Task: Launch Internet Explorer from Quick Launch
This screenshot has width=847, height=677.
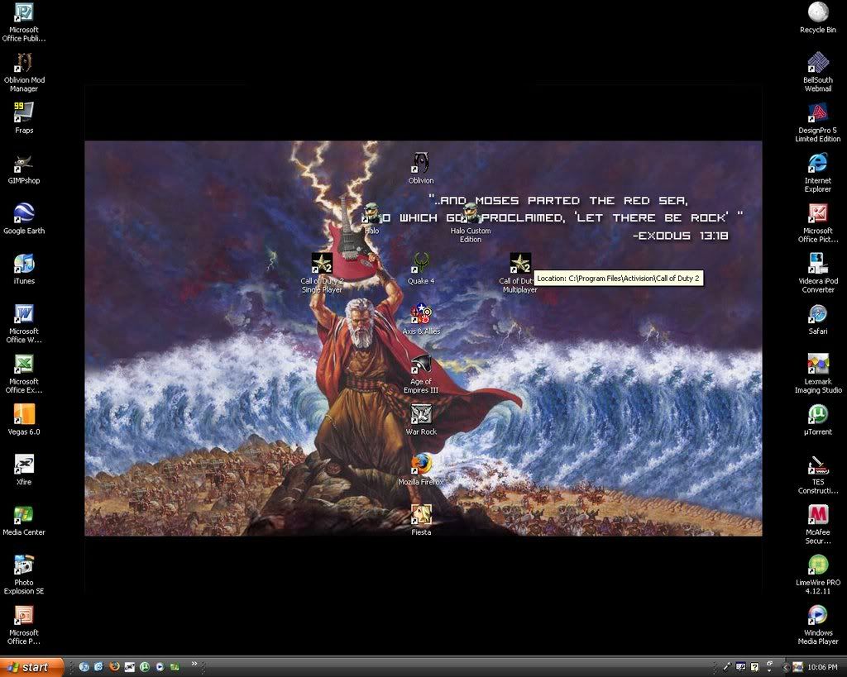Action: (99, 667)
